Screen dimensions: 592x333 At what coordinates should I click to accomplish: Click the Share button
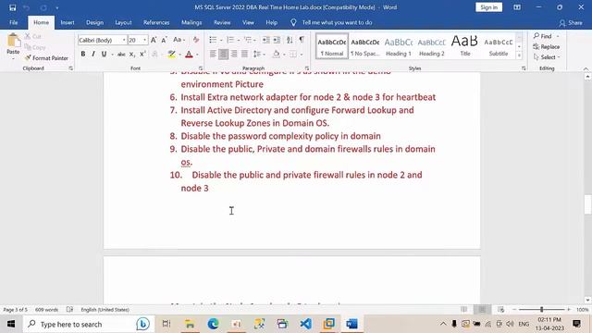click(571, 22)
